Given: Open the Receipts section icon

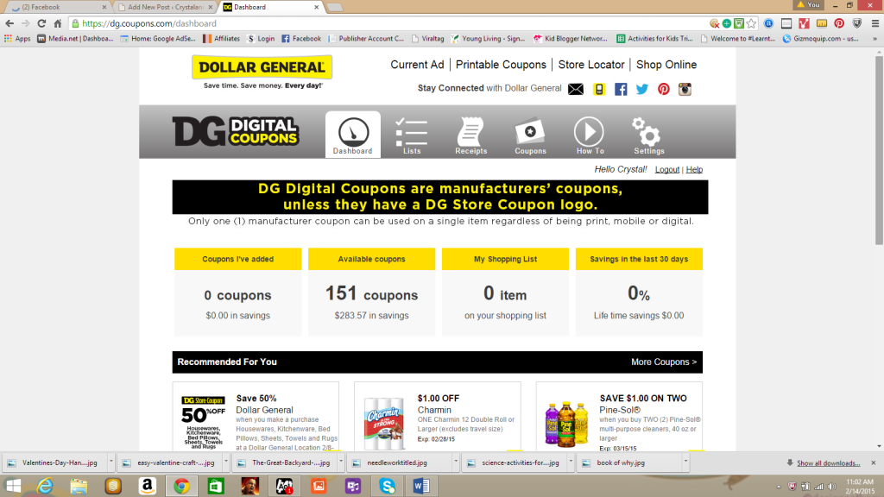Looking at the screenshot, I should coord(470,131).
